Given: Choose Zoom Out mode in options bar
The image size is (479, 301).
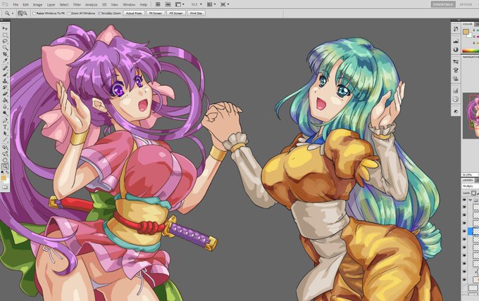Looking at the screenshot, I should point(25,13).
